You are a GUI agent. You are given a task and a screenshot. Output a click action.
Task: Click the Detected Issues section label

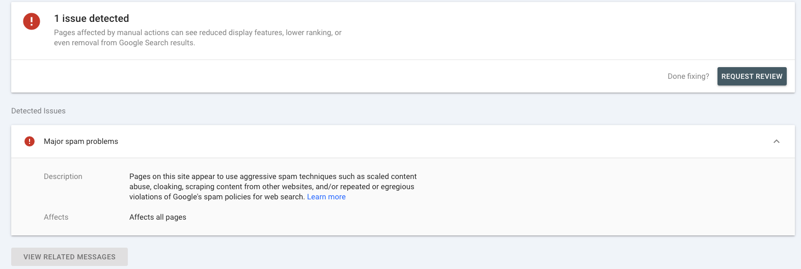coord(38,111)
